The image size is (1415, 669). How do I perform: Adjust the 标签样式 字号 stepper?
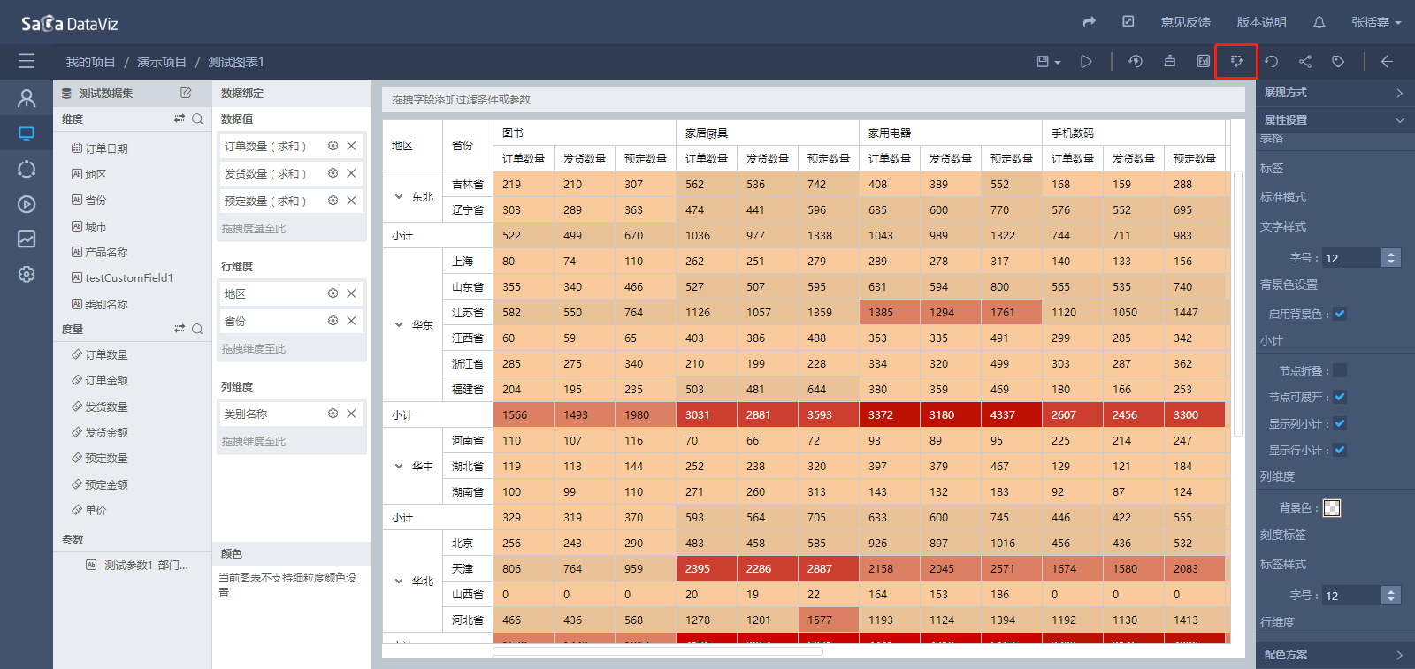1391,596
